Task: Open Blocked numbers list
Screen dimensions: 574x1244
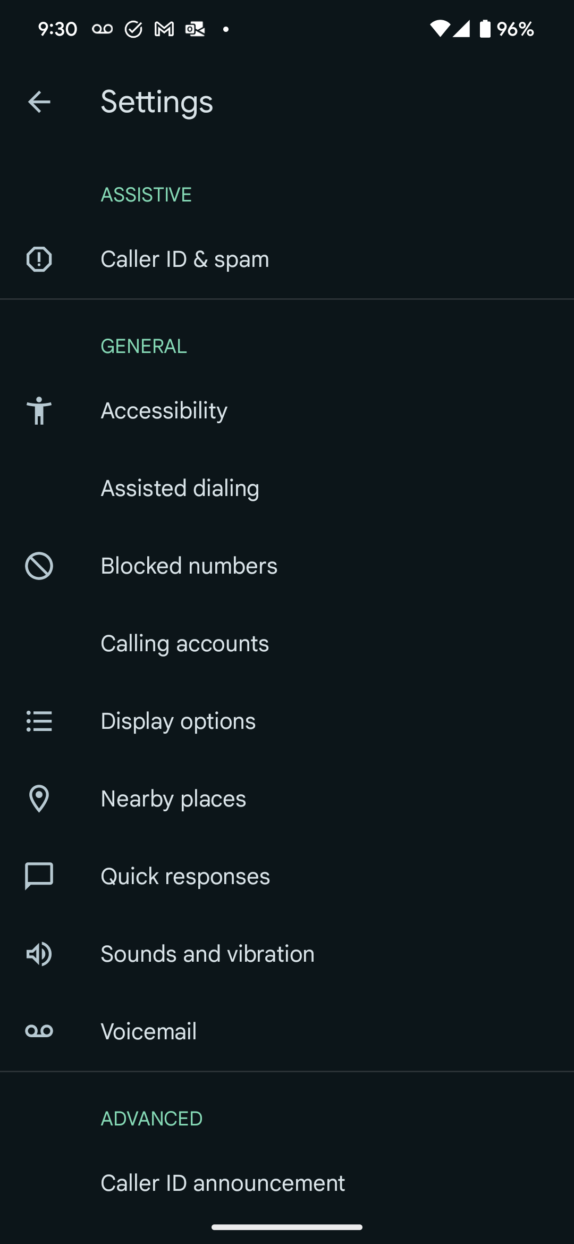Action: 287,566
